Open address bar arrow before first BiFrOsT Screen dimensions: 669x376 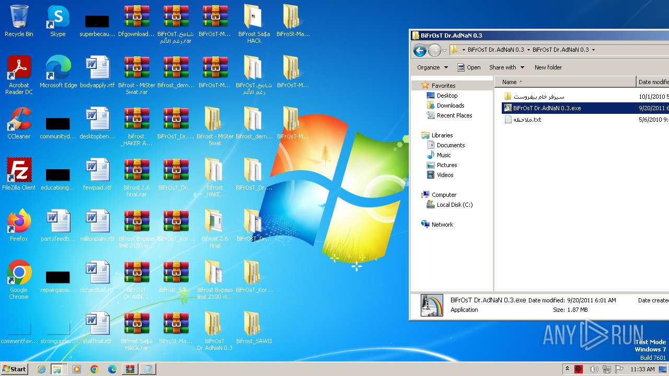point(464,50)
